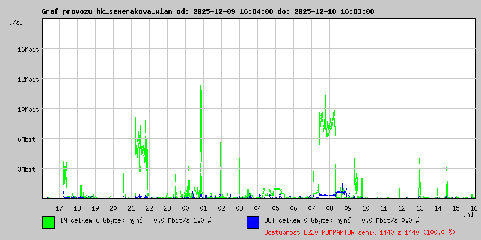This screenshot has height=240, width=481.
Task: Click the hour label '14' on x-axis
Action: (438, 208)
